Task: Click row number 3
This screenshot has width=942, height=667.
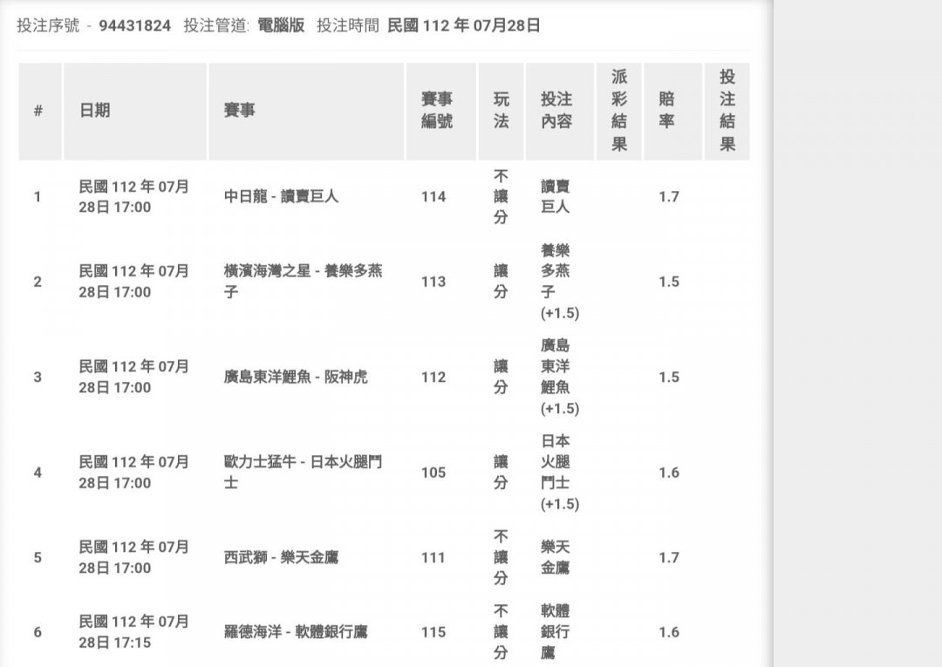Action: click(38, 377)
